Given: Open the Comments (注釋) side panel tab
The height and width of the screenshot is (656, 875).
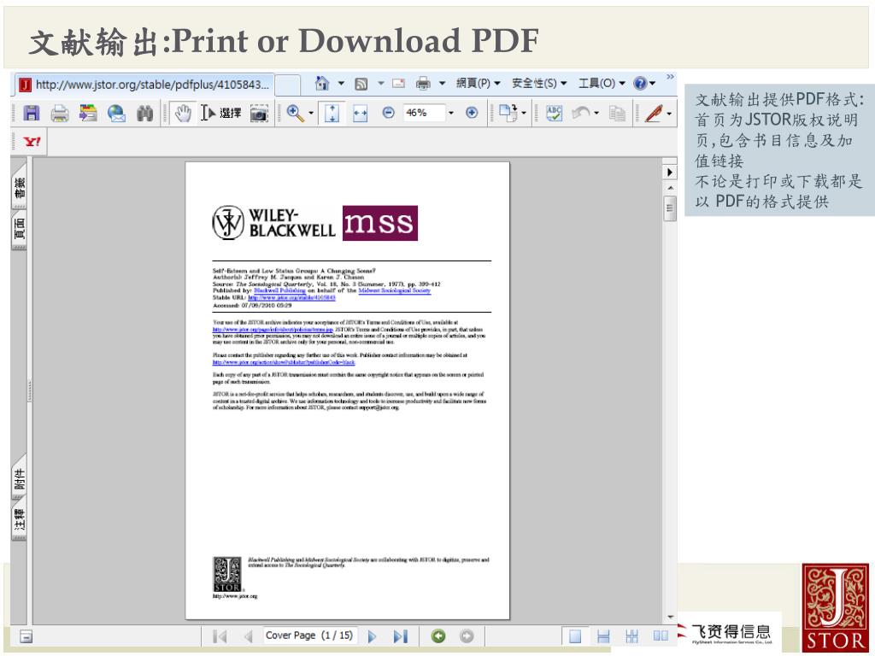Looking at the screenshot, I should (x=19, y=520).
